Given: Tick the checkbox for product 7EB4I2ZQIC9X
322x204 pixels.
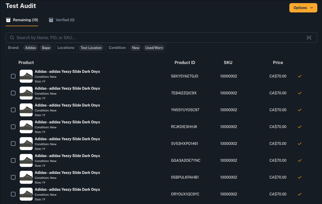Looking at the screenshot, I should point(13,93).
